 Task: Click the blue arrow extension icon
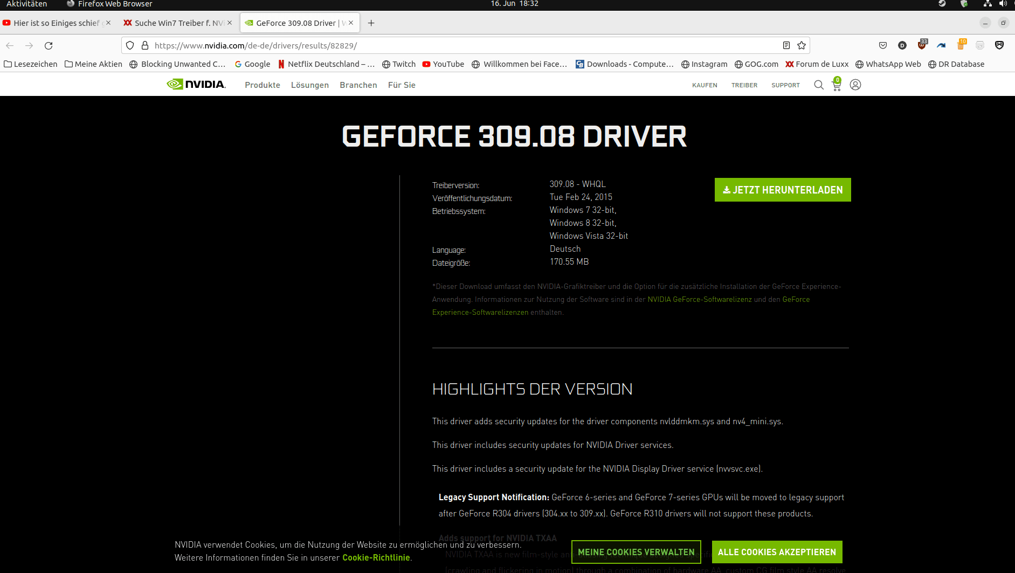click(x=941, y=46)
